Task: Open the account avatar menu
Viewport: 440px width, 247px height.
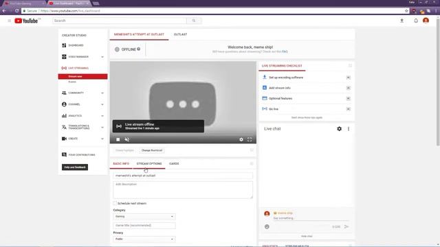Action: 426,21
